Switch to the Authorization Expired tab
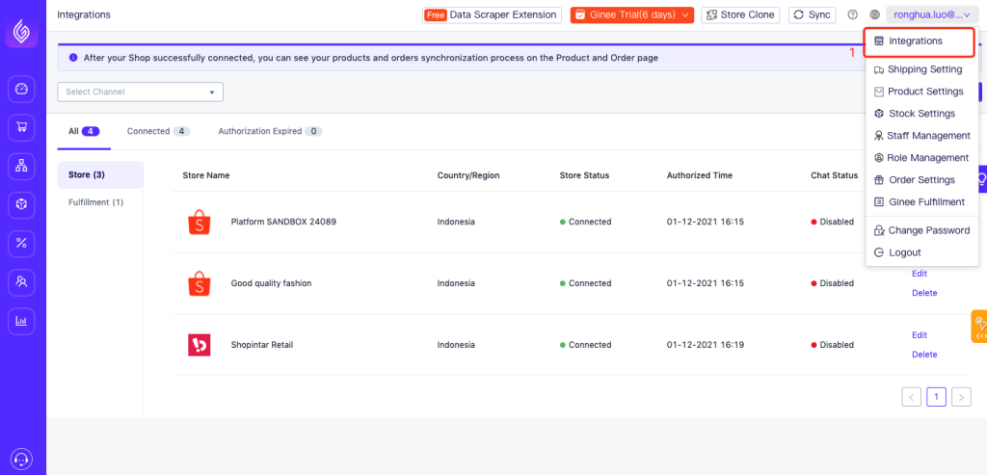The image size is (987, 475). coord(270,131)
